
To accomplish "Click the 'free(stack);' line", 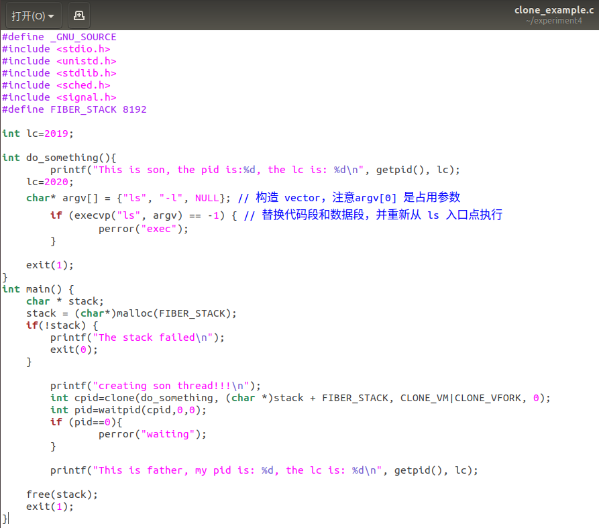I will [x=62, y=494].
